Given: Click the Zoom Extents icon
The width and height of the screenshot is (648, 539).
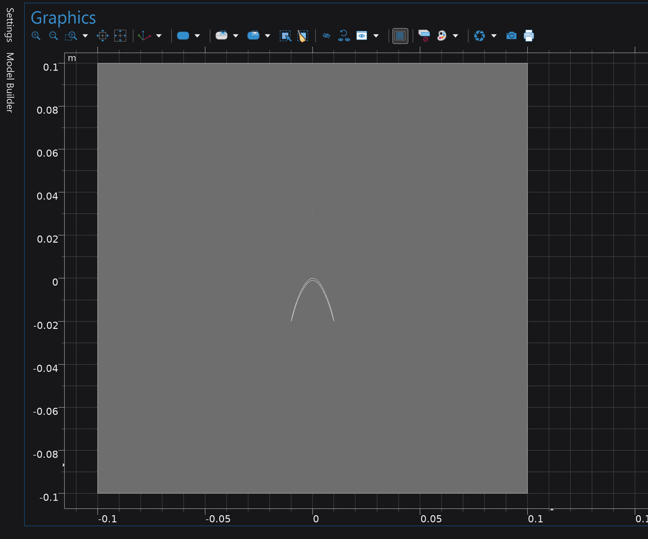Looking at the screenshot, I should 120,36.
